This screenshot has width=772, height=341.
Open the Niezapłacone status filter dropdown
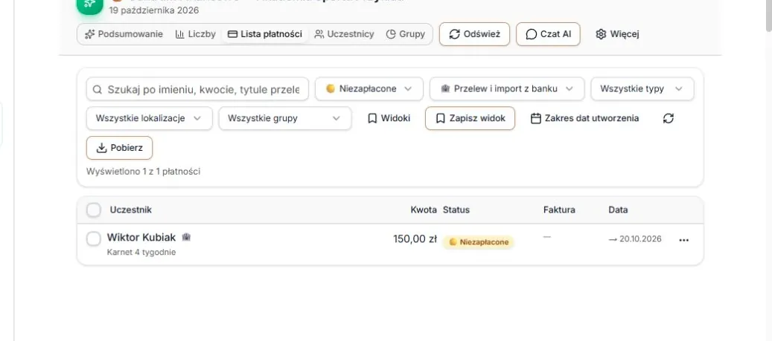point(369,89)
